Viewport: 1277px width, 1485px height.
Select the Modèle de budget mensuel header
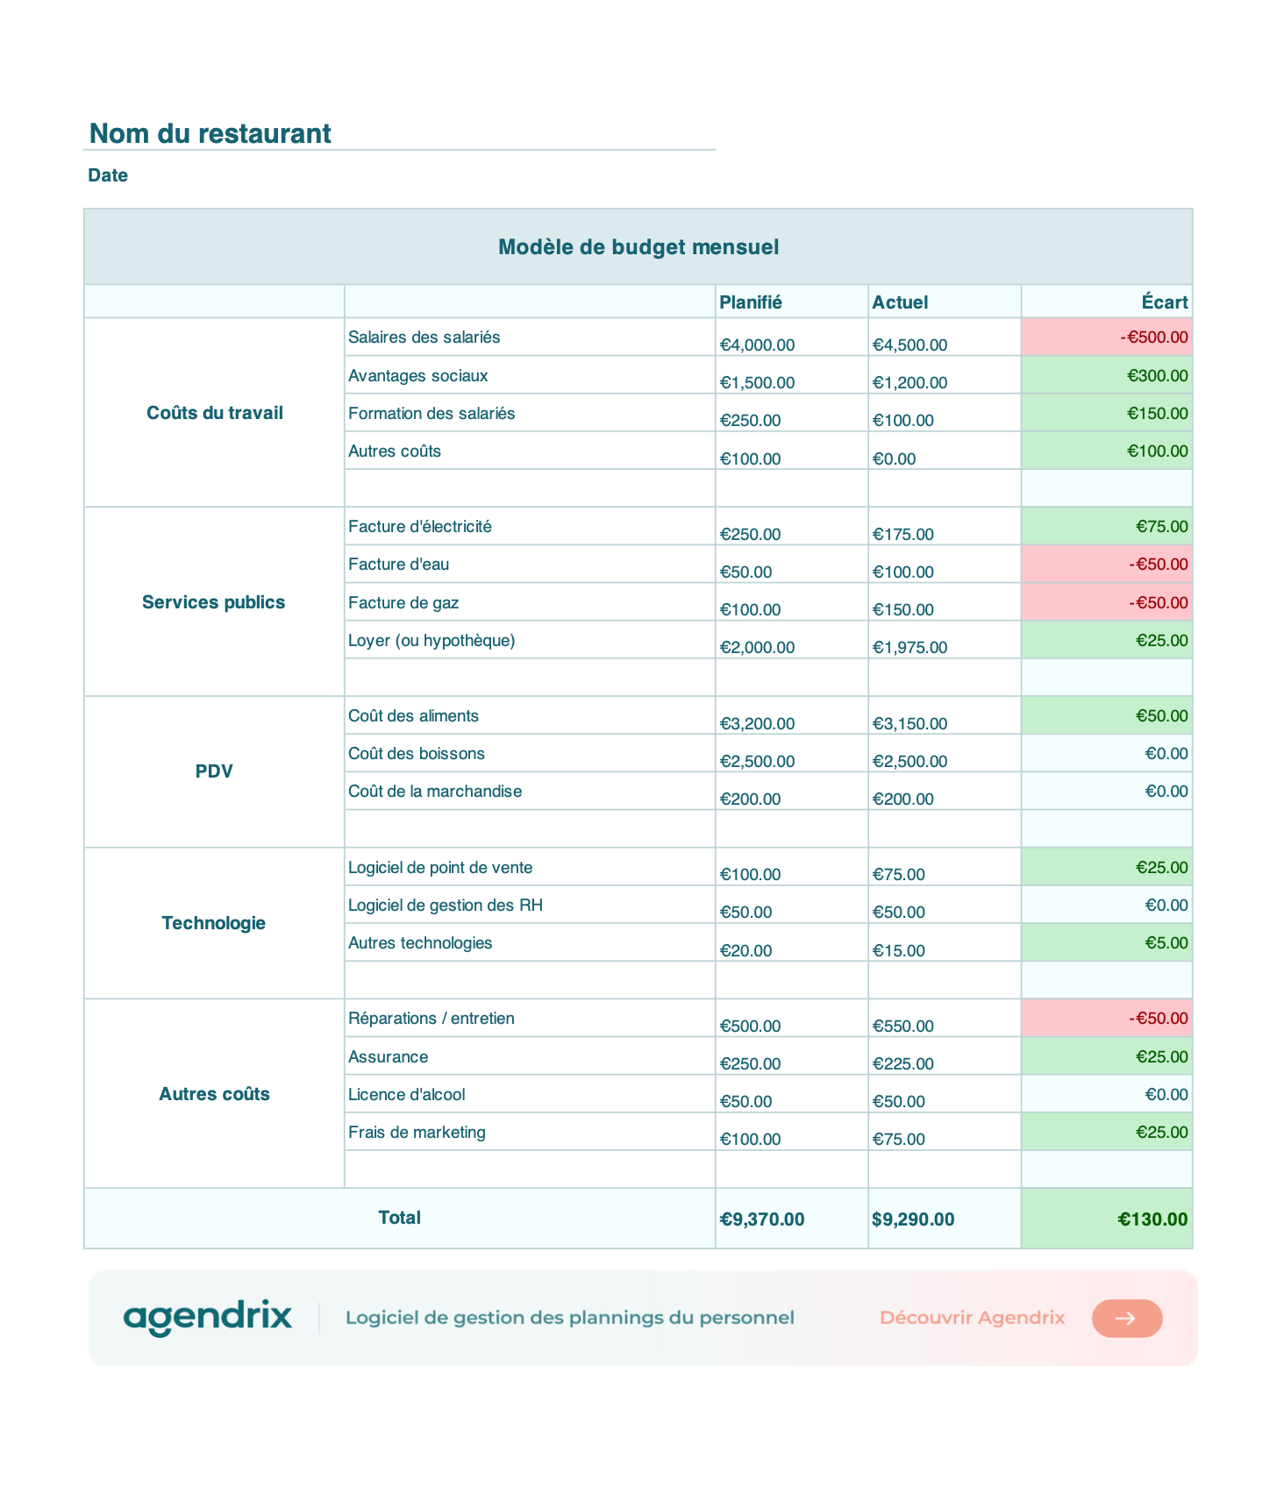[638, 247]
